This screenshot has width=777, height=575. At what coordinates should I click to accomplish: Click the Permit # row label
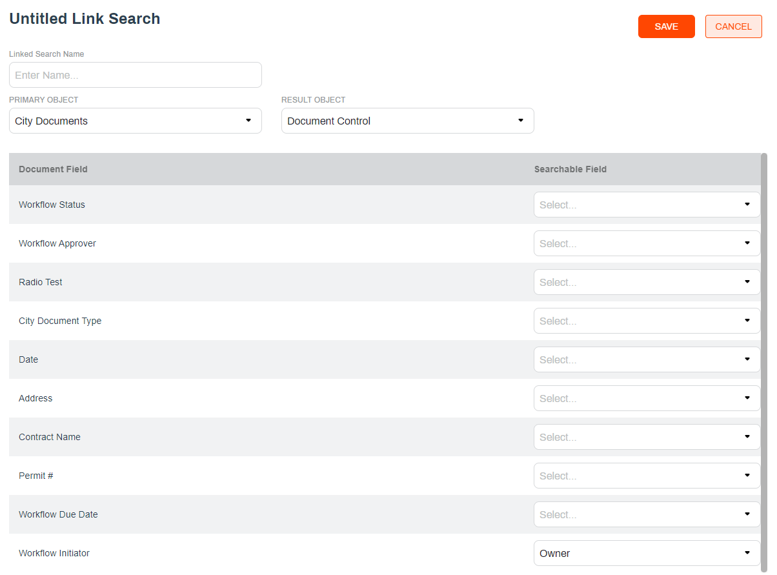(x=36, y=476)
